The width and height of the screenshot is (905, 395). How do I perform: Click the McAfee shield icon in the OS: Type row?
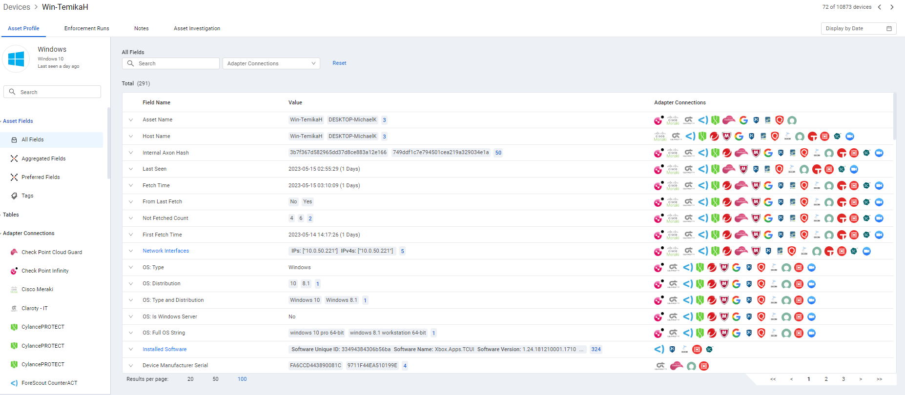tap(724, 267)
